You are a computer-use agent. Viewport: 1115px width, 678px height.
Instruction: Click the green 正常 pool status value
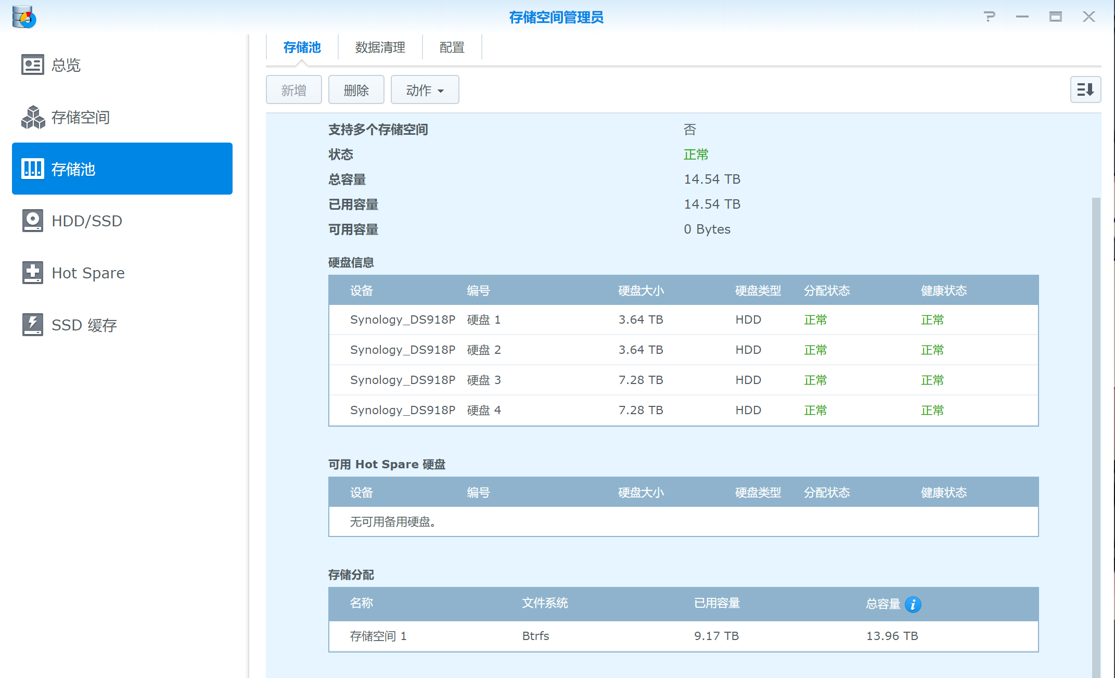(x=696, y=155)
